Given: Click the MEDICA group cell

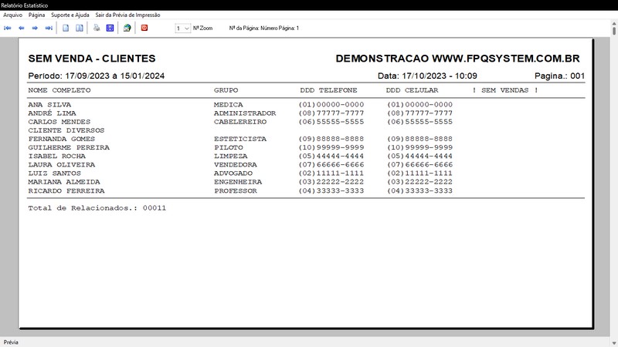Looking at the screenshot, I should click(229, 105).
